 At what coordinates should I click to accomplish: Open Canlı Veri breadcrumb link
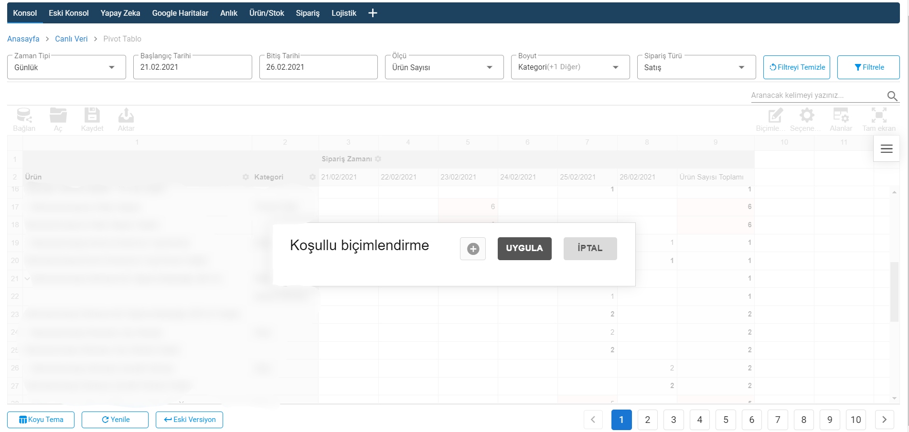pyautogui.click(x=71, y=39)
